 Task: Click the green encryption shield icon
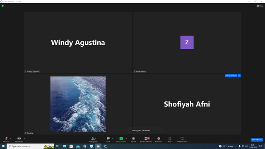(x=3, y=6)
